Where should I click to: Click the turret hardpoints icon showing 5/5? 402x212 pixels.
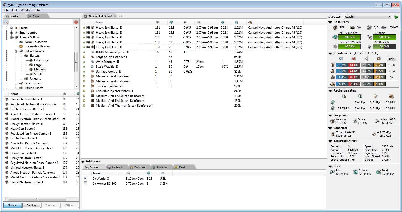coord(335,27)
